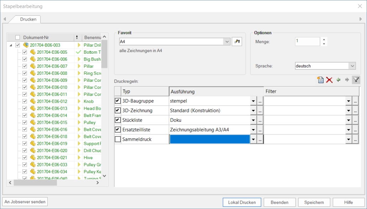Uncheck the 3D-Baugruppe rule checkbox
The width and height of the screenshot is (367, 209).
click(118, 101)
